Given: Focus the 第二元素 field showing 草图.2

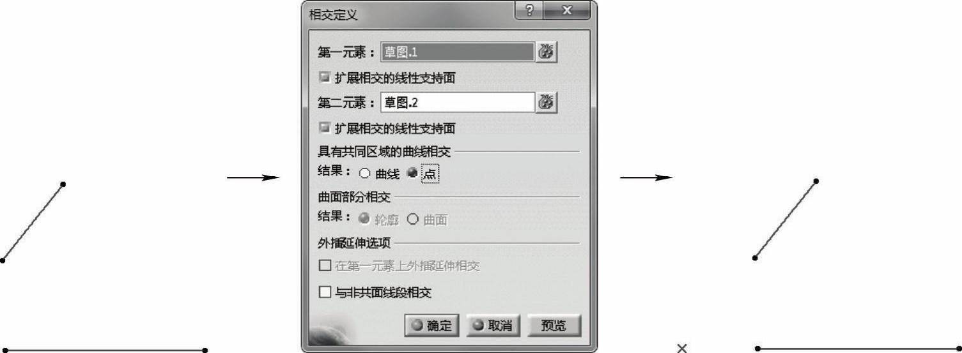Looking at the screenshot, I should pyautogui.click(x=458, y=102).
